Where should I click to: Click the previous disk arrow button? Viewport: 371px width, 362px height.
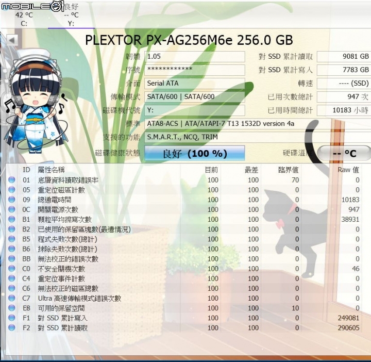tap(12, 40)
